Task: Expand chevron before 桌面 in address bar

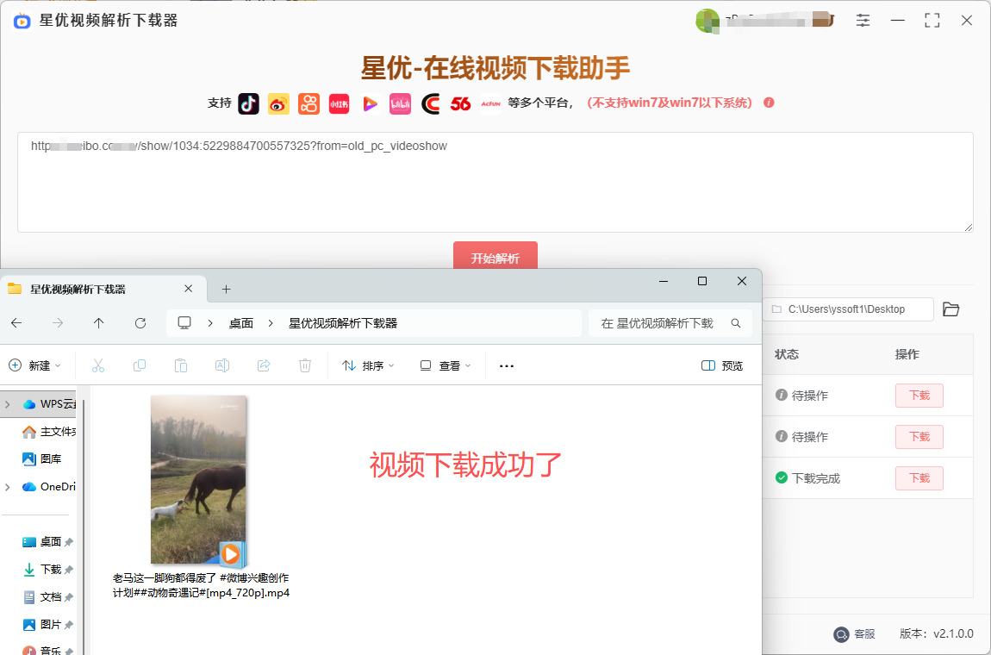Action: (x=210, y=323)
